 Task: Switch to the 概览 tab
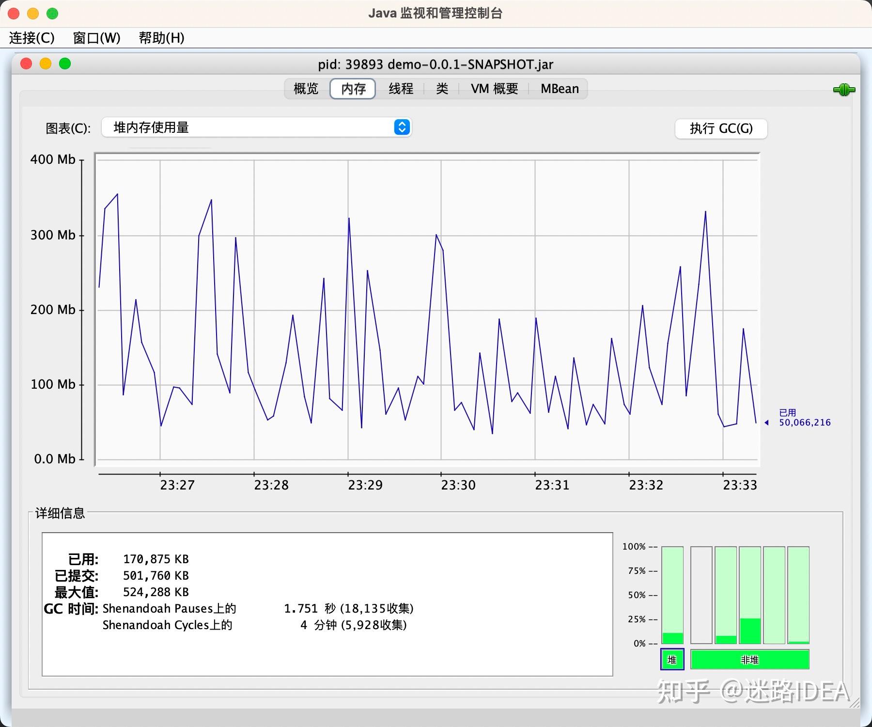coord(304,88)
